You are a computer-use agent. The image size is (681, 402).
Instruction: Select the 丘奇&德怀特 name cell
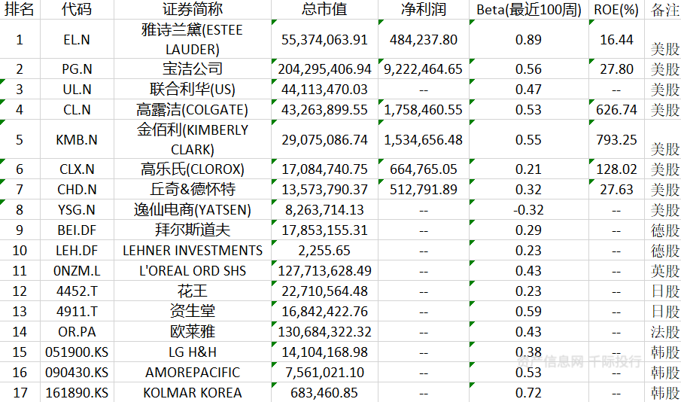[193, 190]
